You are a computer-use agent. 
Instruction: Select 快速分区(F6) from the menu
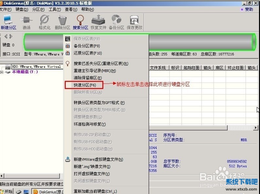pos(84,85)
